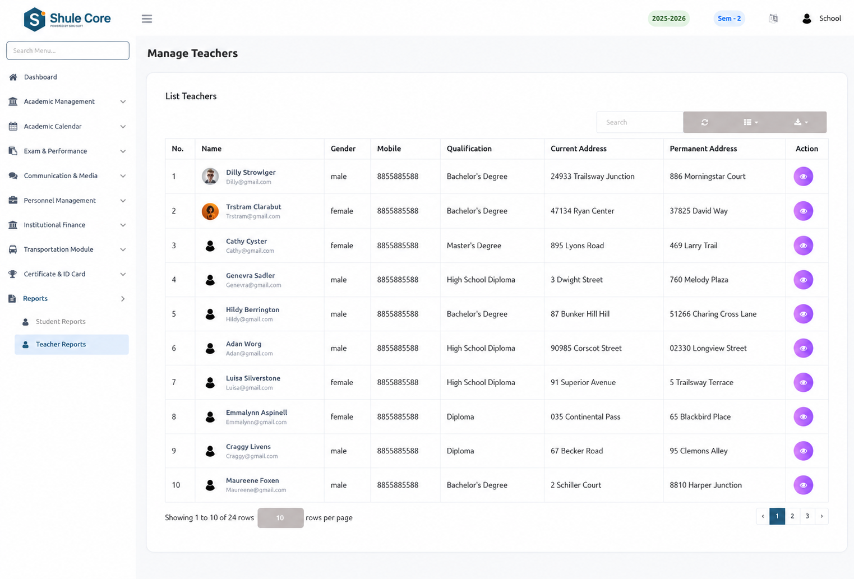Expand the Personnel Management menu
Viewport: 854px width, 579px height.
67,200
